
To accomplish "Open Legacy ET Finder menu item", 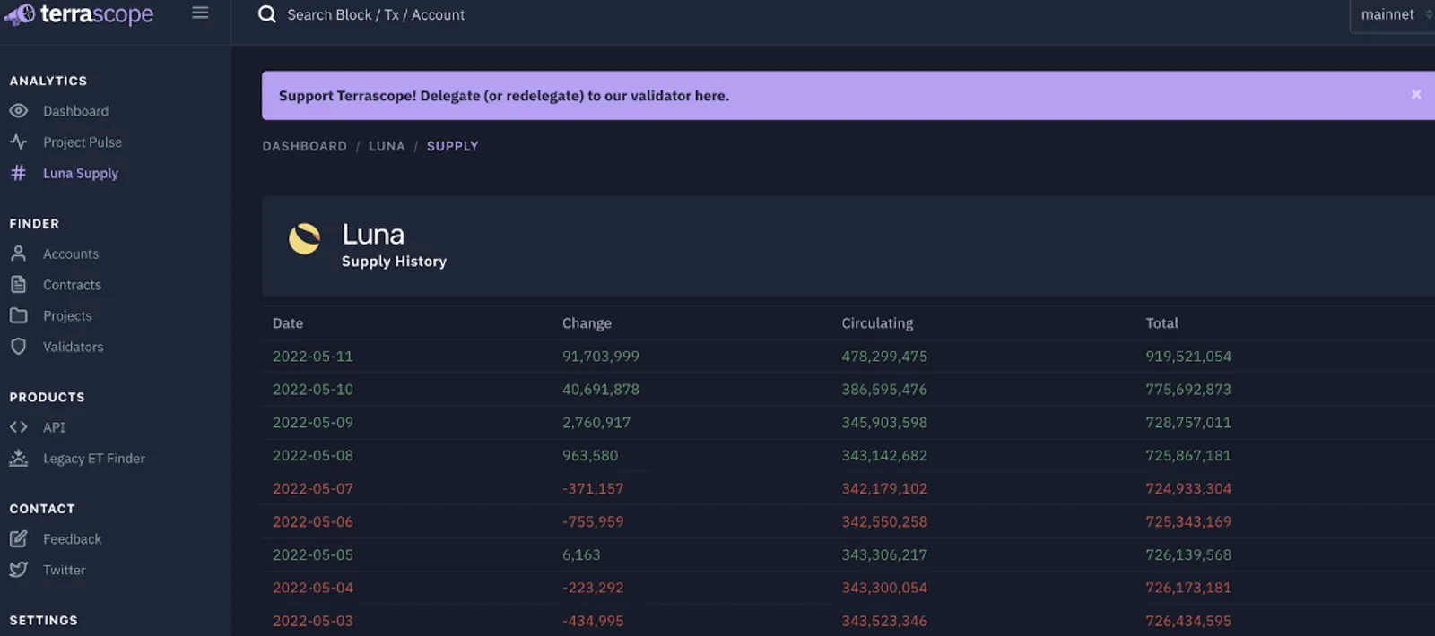I will click(x=93, y=458).
